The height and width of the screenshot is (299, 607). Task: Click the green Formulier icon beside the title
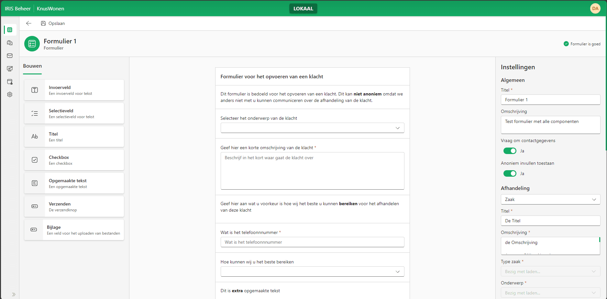coord(32,43)
